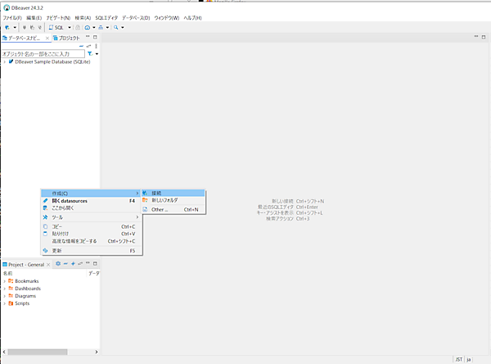Open the SQL editor toolbar button

pos(59,27)
